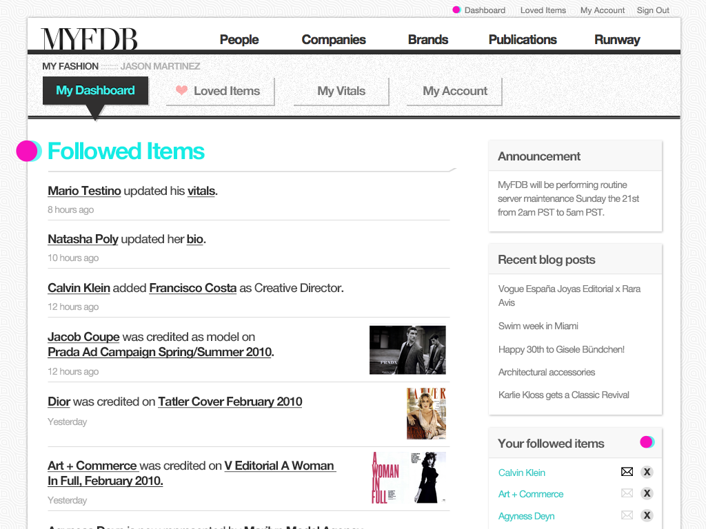
Task: Click the pink dot next to Dashboard link
Action: [456, 10]
